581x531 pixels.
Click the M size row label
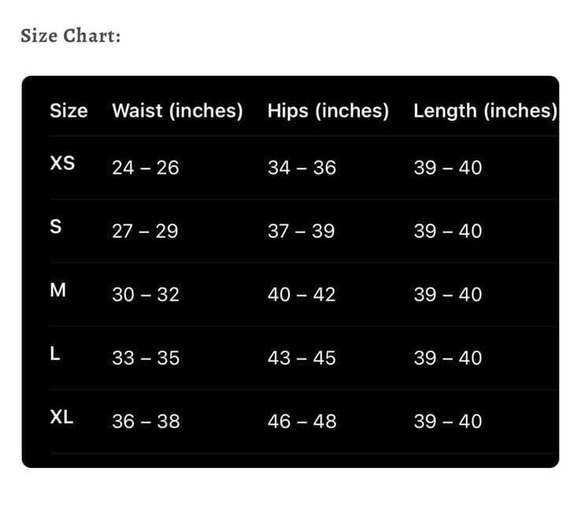(x=57, y=290)
